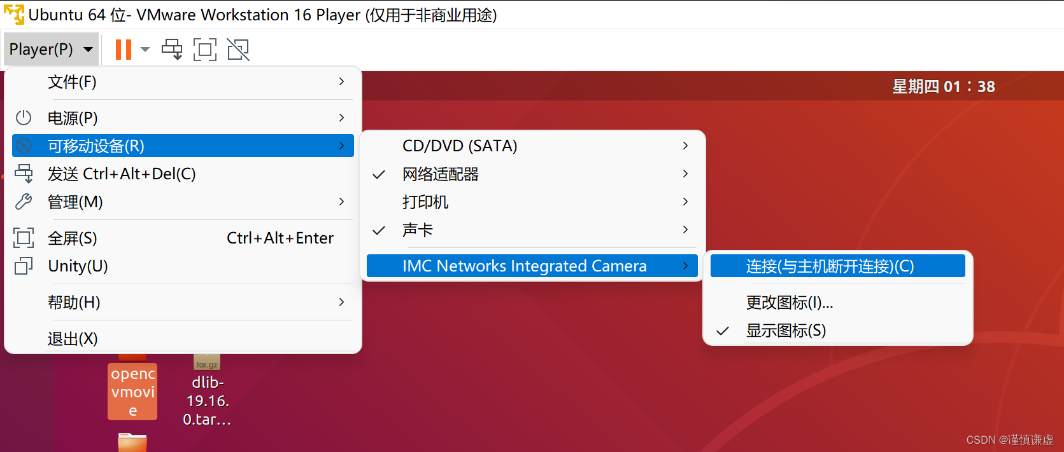Expand the chevron beside 帮助(H)
1064x452 pixels.
pos(342,302)
